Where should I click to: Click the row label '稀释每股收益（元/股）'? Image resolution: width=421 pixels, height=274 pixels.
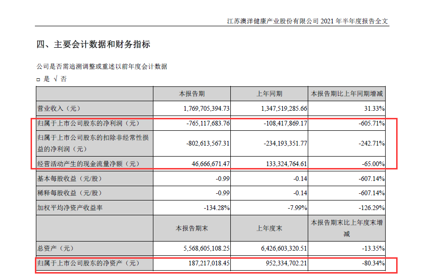(70, 193)
